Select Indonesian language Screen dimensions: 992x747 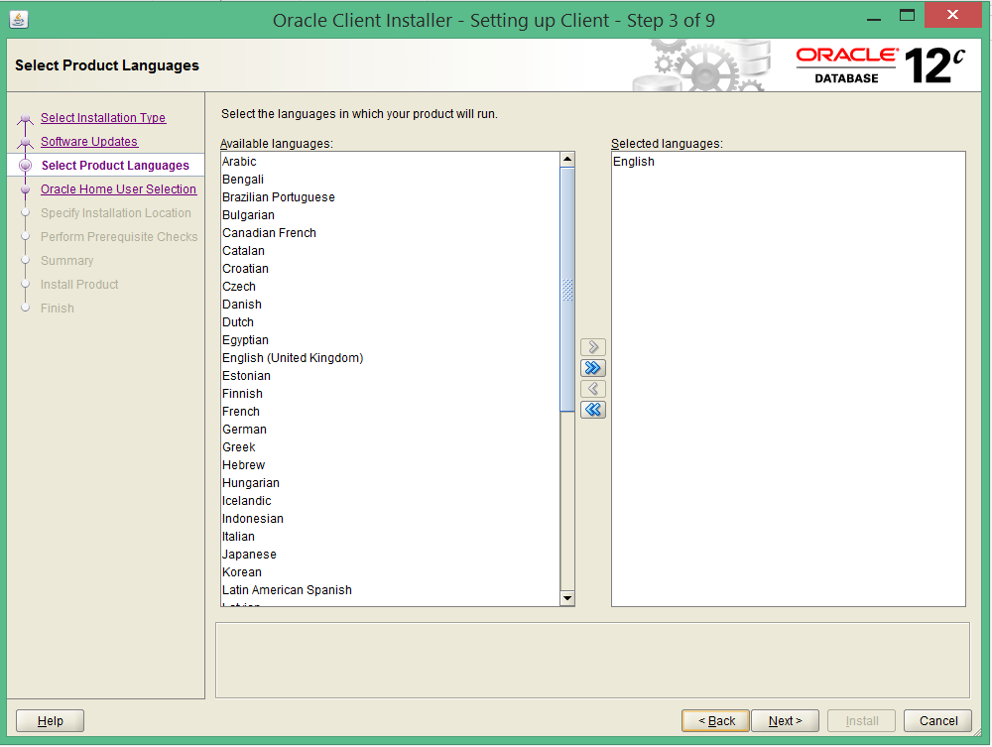coord(390,518)
